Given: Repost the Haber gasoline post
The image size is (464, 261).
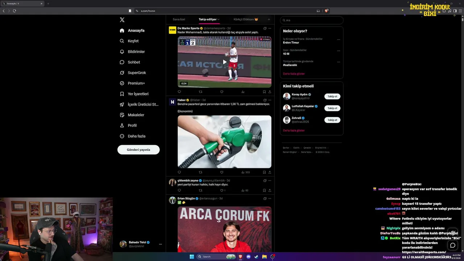Looking at the screenshot, I should pos(200,172).
